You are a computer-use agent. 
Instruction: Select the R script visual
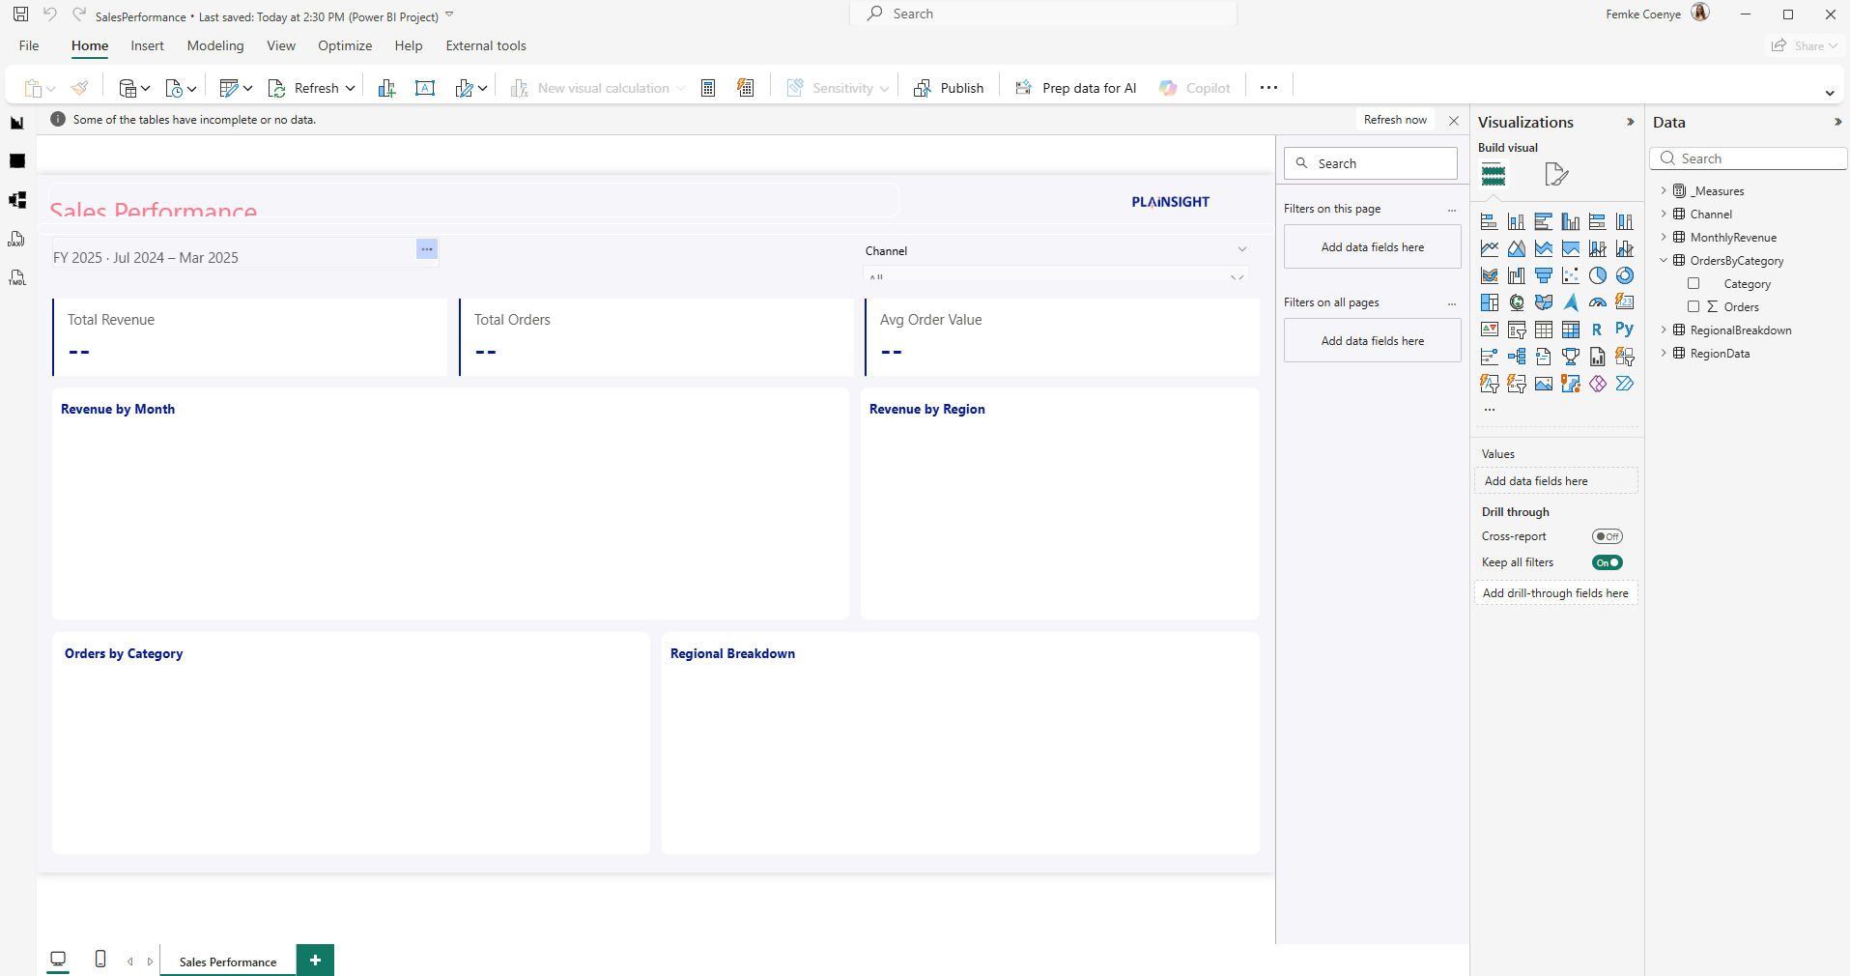(1598, 330)
